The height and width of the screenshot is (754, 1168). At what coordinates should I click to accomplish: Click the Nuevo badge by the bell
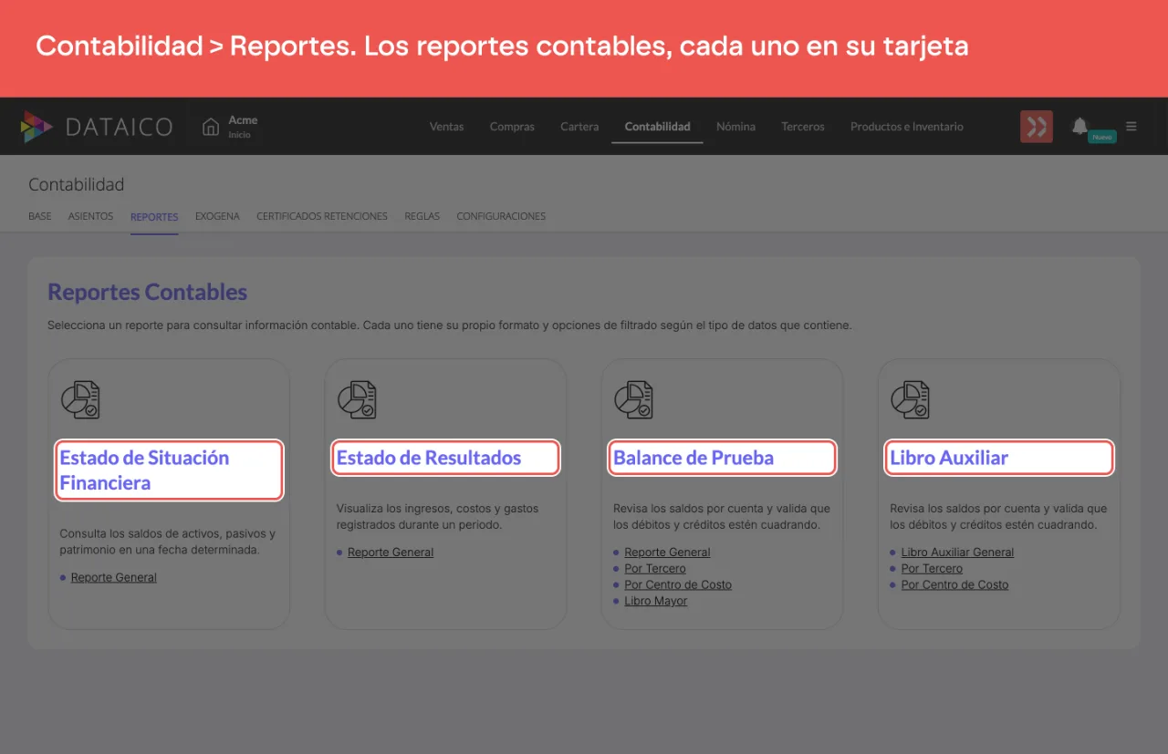[1102, 137]
